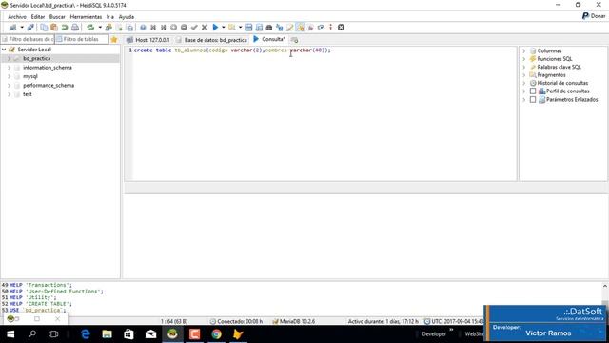This screenshot has width=609, height=343.
Task: Click the log panel scroll up arrow
Action: [x=605, y=286]
